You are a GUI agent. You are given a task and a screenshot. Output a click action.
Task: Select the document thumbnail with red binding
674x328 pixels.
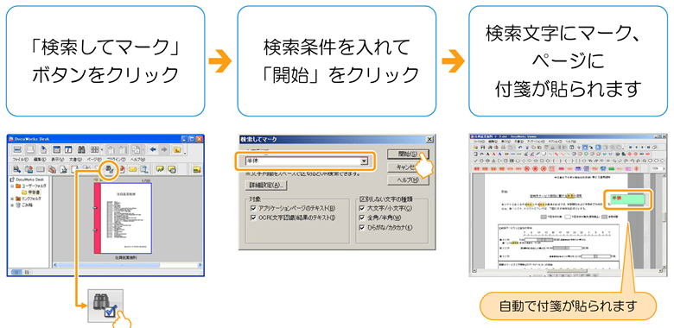(x=123, y=218)
